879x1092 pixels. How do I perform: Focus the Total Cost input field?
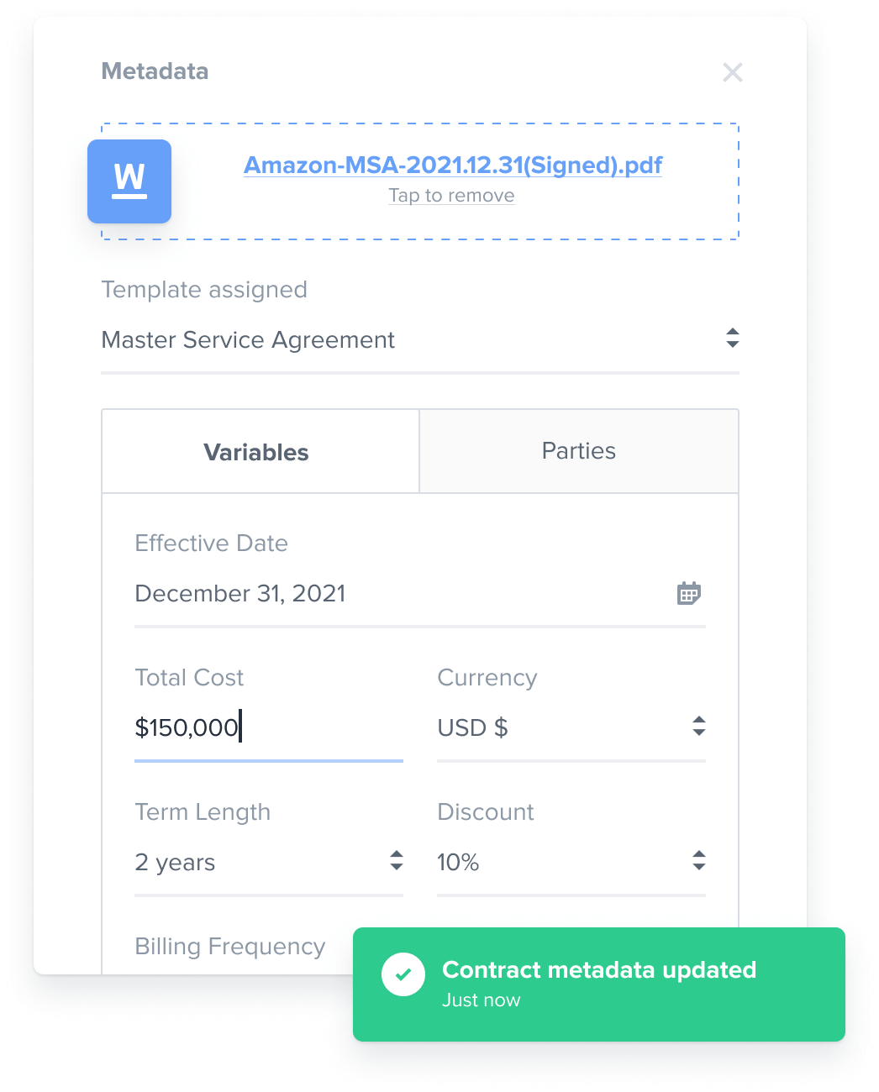(269, 727)
